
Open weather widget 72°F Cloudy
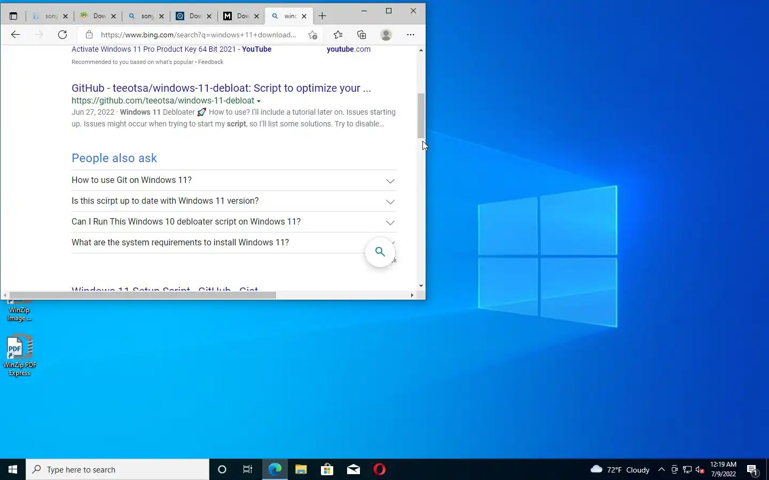click(620, 470)
